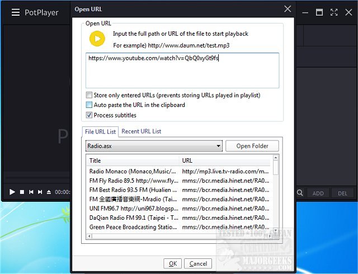Enable Auto paste the URL in clipboard

tap(89, 105)
